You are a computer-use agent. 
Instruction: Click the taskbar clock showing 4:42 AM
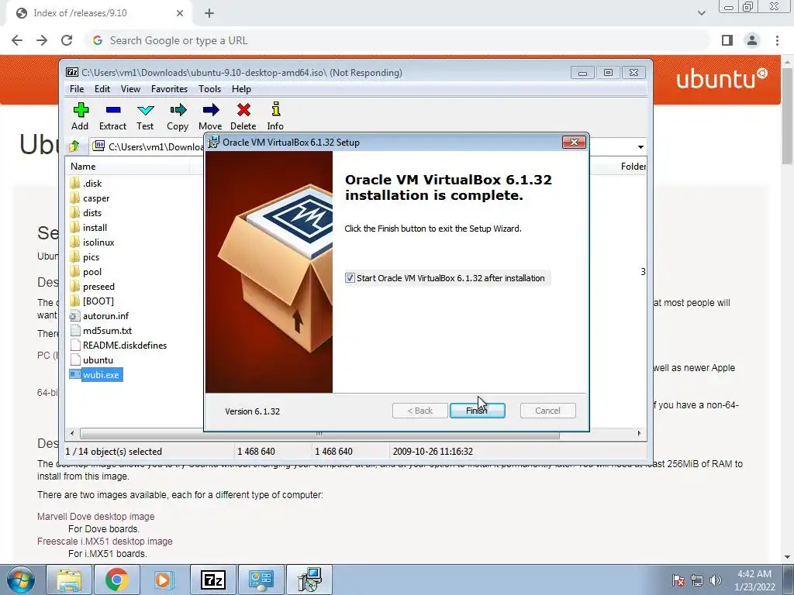pyautogui.click(x=754, y=580)
